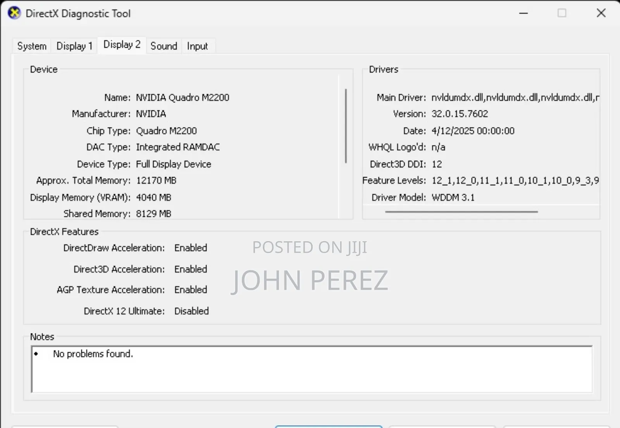Screen dimensions: 620x428
Task: Select the device name NVIDIA Quadro M2200
Action: [183, 97]
